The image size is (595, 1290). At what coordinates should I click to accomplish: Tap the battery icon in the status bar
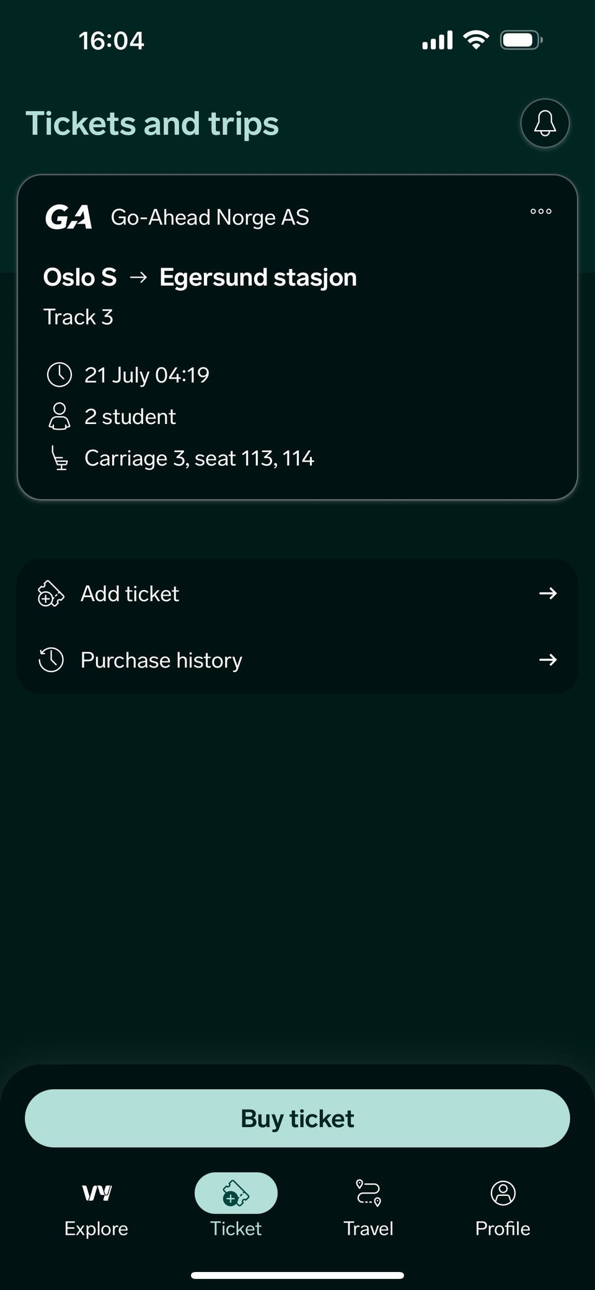point(521,41)
